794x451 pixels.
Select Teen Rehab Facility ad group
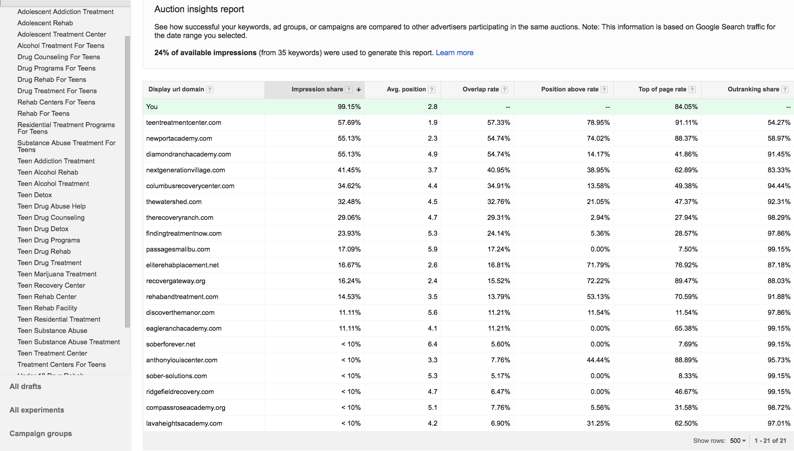[x=47, y=308]
